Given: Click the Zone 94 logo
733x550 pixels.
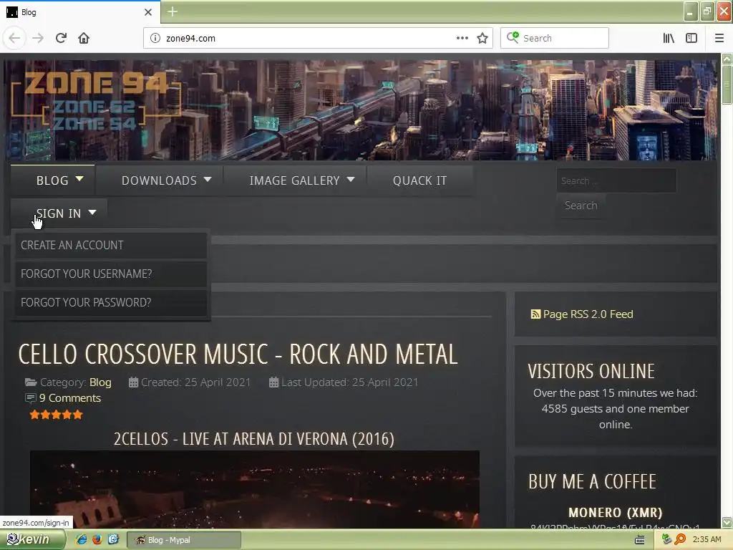Looking at the screenshot, I should point(96,101).
